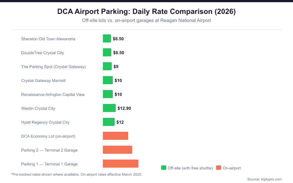
Task: Click the orange On-airport legend swatch
Action: [x=219, y=168]
